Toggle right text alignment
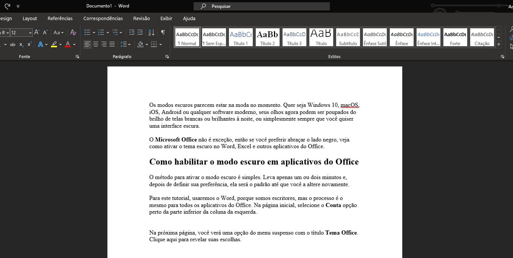The width and height of the screenshot is (513, 258). tap(104, 44)
